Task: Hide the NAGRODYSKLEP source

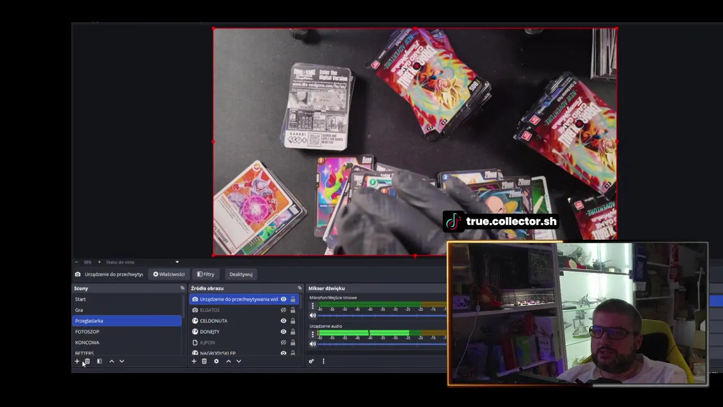Action: point(284,353)
